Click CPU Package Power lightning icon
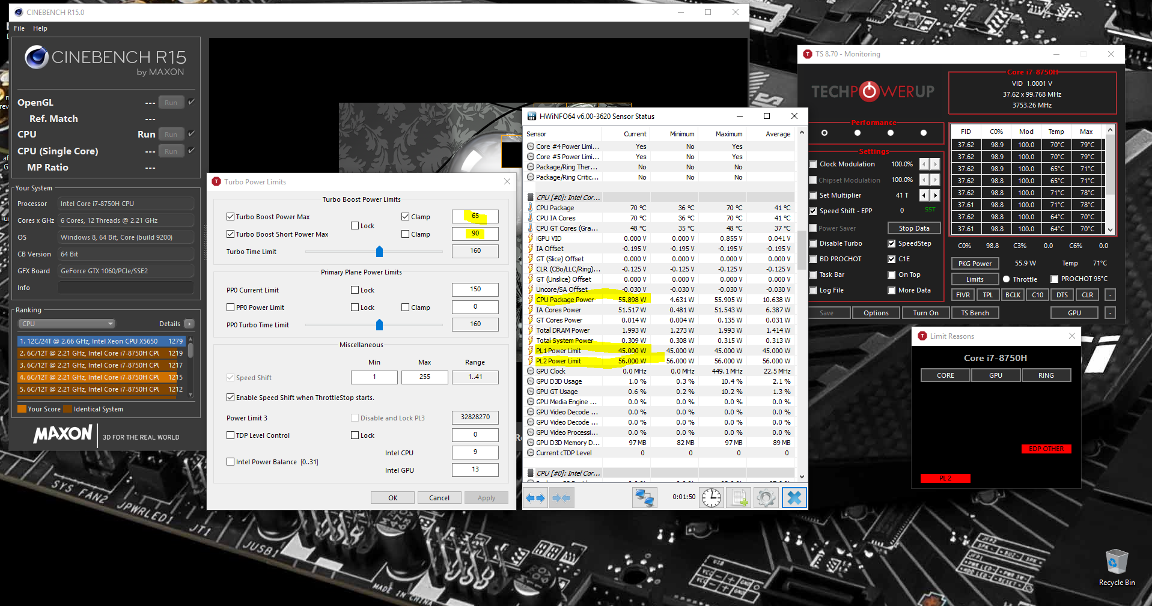This screenshot has height=606, width=1152. click(x=531, y=300)
